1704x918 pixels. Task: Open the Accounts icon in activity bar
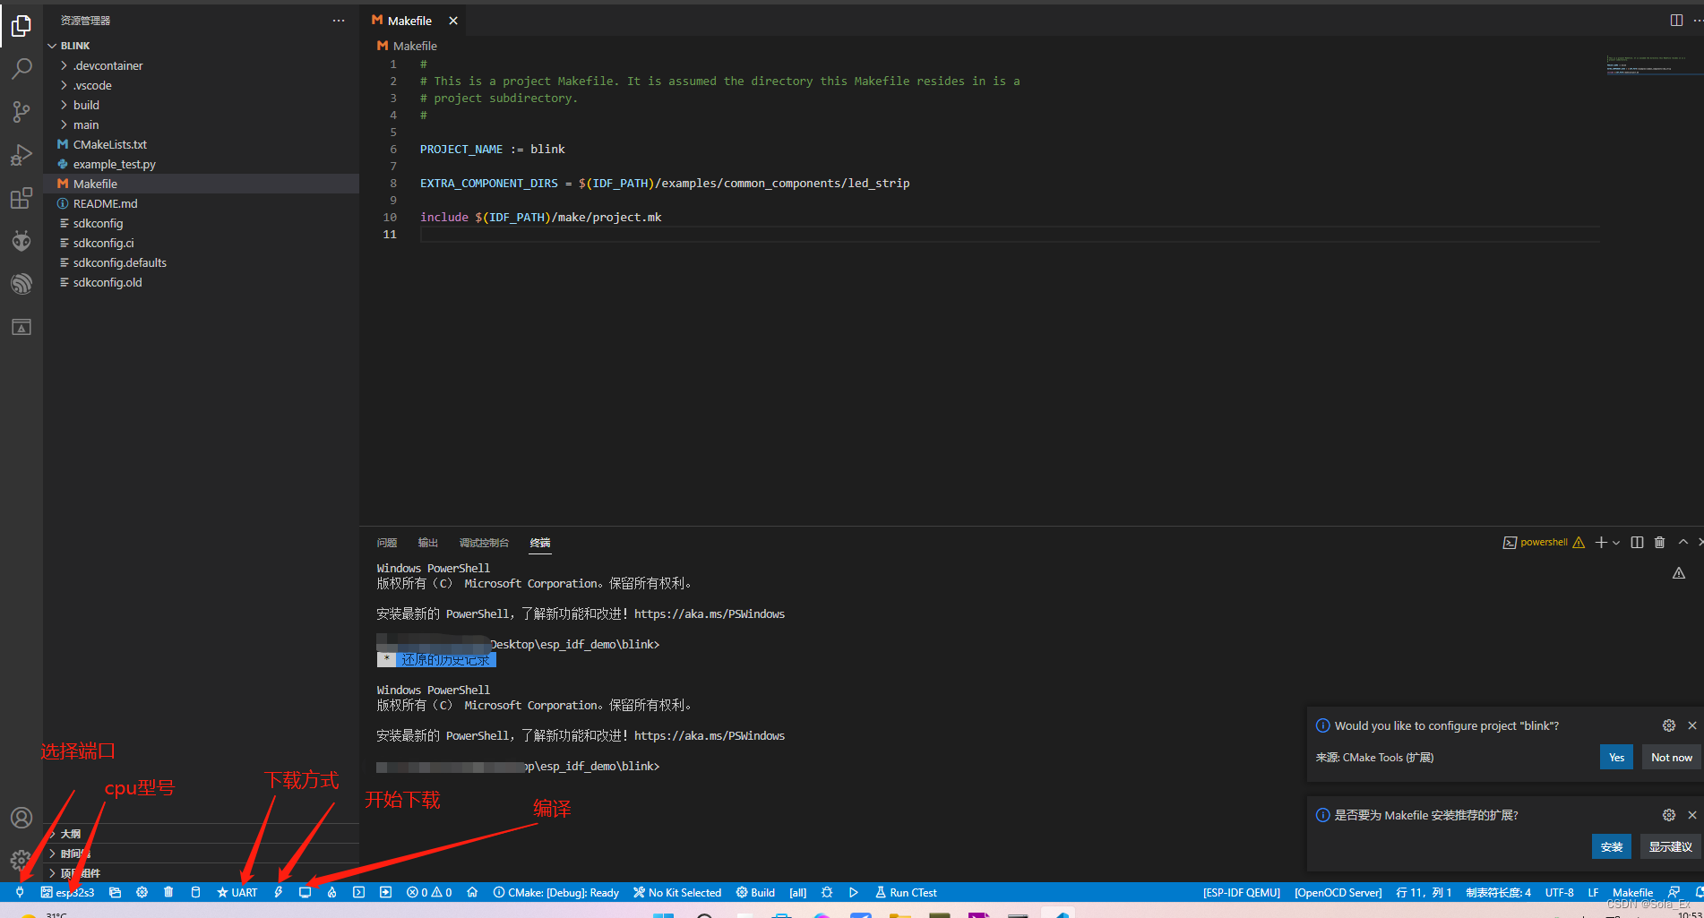tap(22, 818)
